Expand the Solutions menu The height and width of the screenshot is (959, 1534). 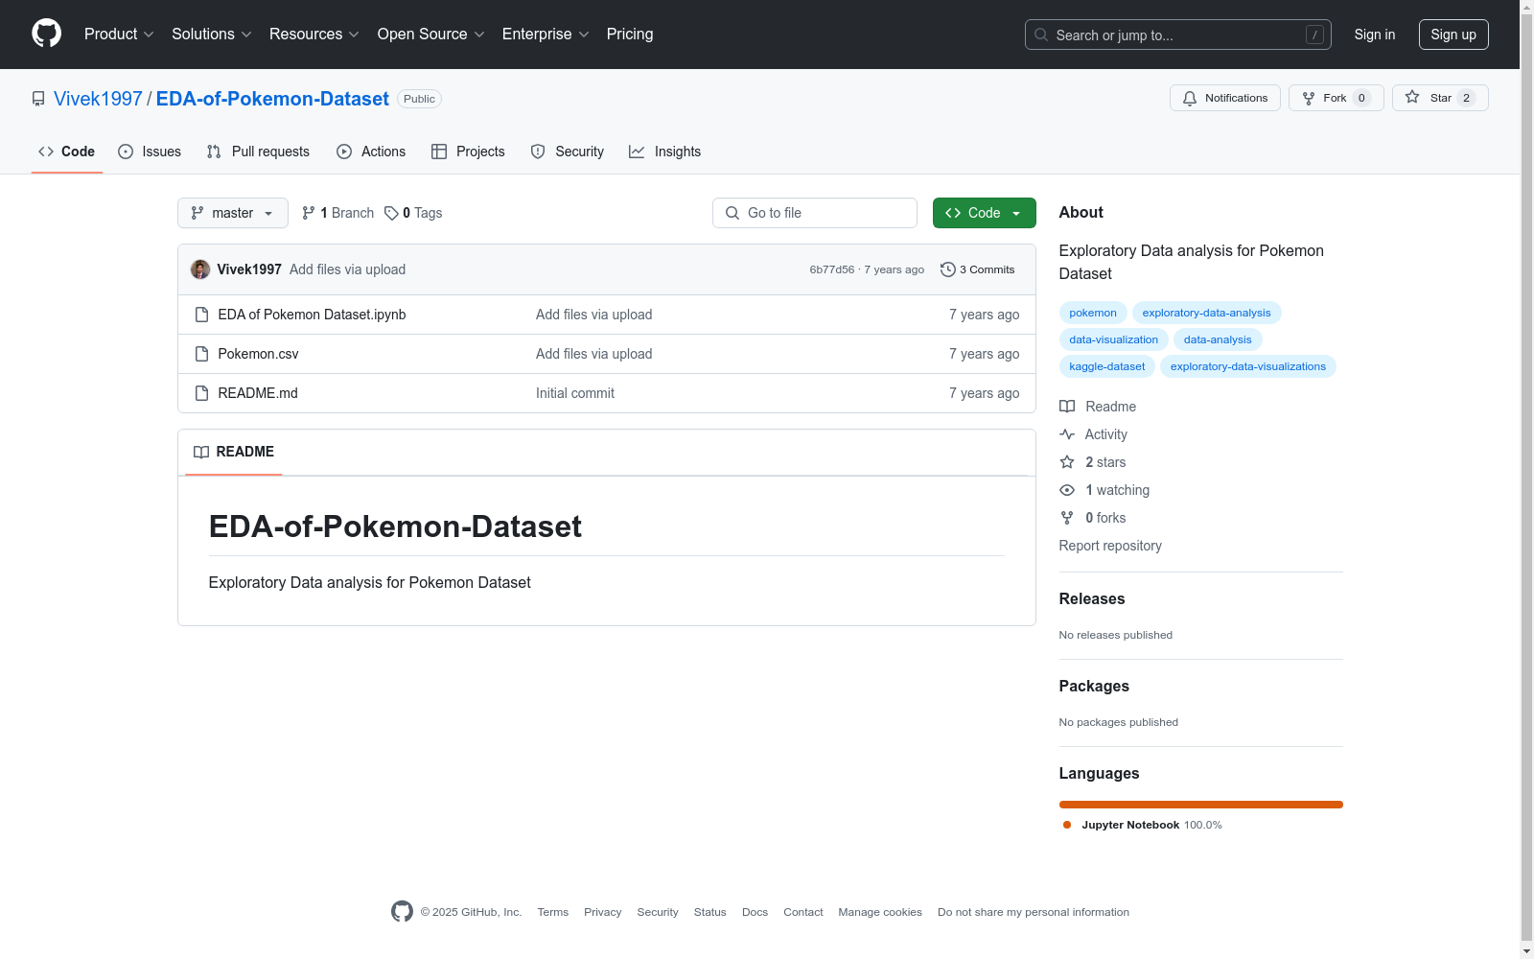coord(212,34)
